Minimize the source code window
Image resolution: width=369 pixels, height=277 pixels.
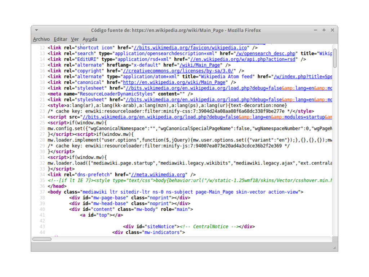315,30
